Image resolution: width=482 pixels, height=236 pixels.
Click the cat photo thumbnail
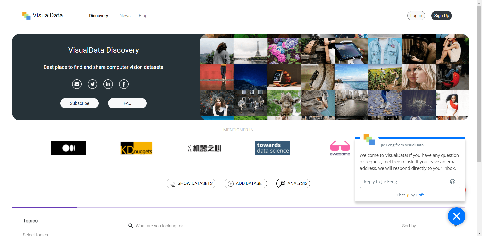click(318, 103)
